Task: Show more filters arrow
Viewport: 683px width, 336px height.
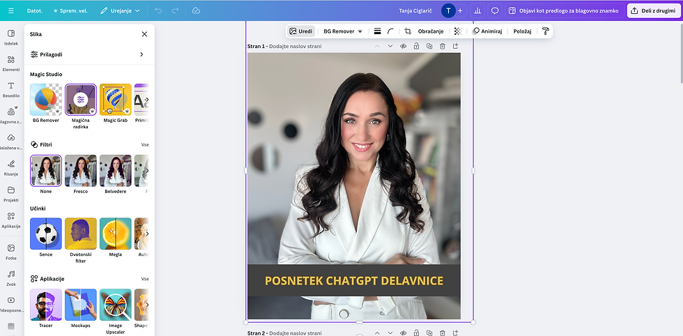Action: [147, 171]
